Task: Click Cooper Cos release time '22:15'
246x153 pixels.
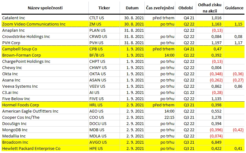Action: click(x=169, y=118)
